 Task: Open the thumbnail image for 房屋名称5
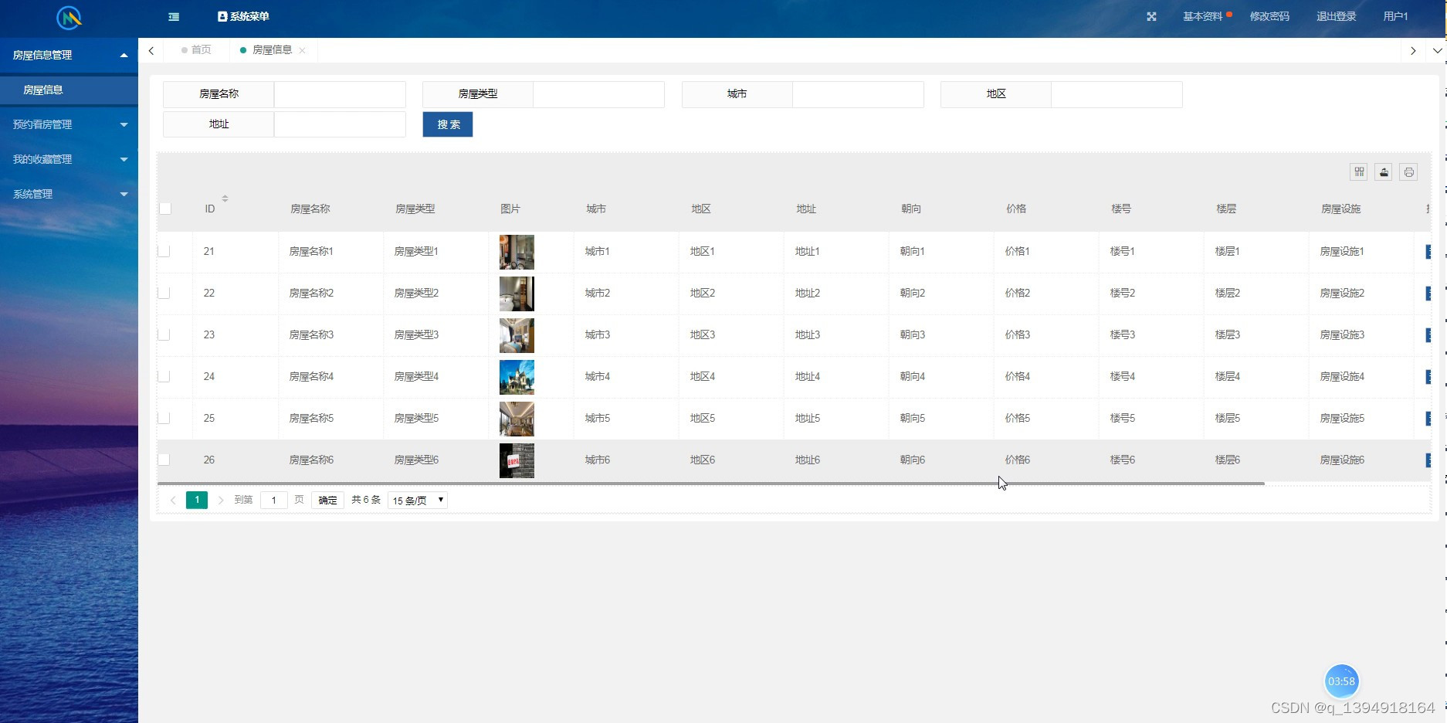517,419
